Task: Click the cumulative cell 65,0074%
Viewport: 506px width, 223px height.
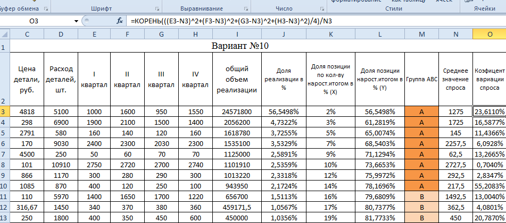Action: click(x=380, y=133)
